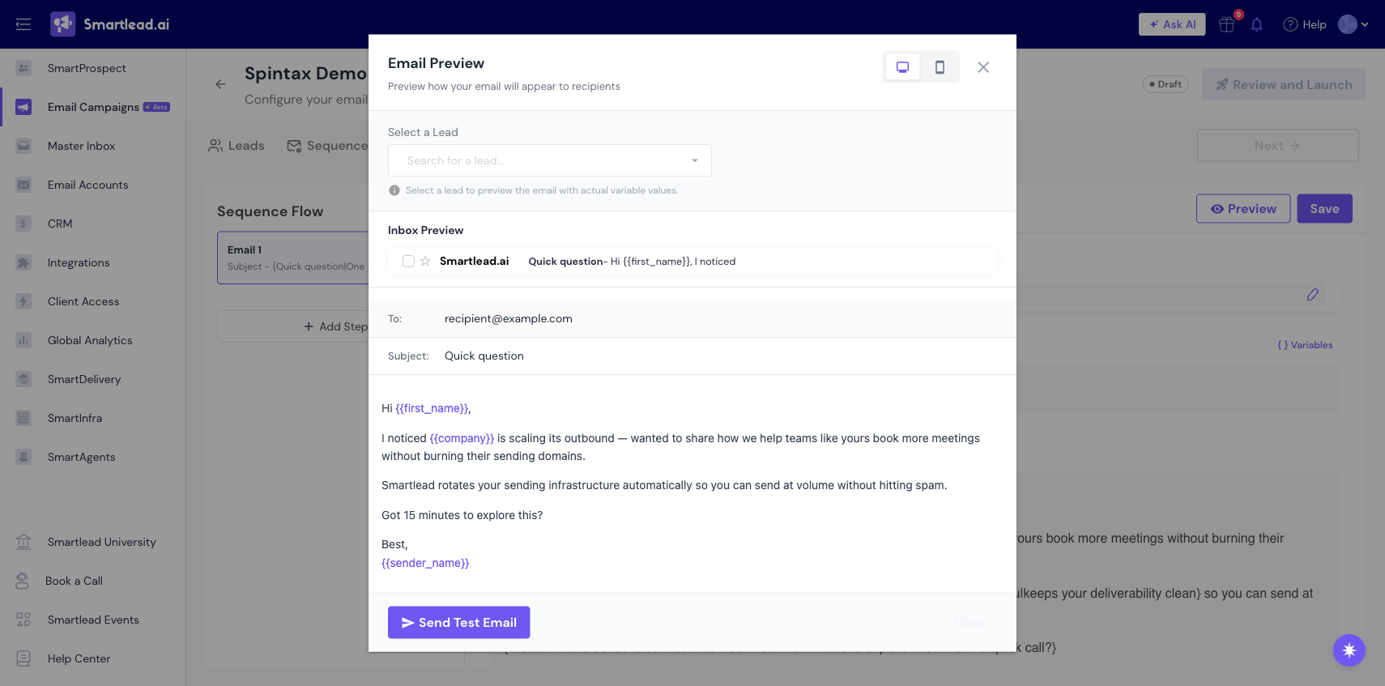Open the Search for a lead dropdown

(550, 160)
